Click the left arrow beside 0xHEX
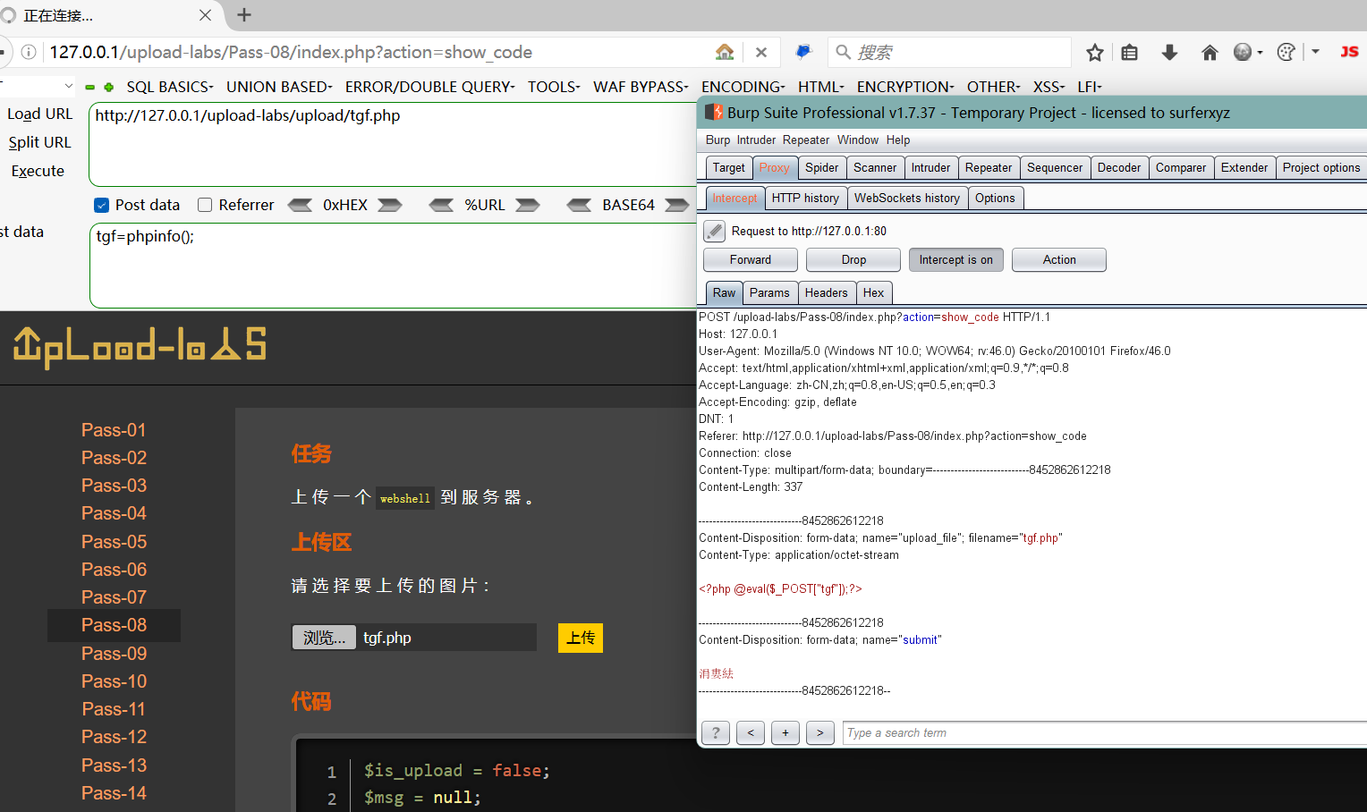 301,205
